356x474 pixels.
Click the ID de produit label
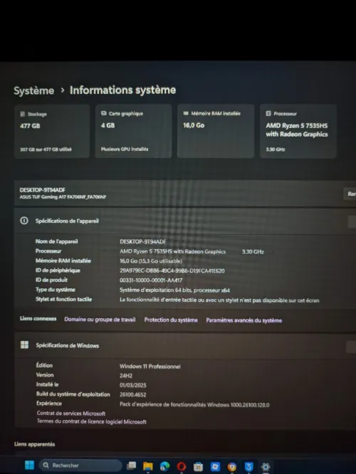click(51, 280)
